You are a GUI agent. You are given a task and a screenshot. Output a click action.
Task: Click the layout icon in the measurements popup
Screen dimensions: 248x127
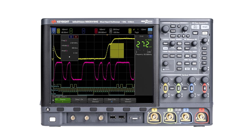click(71, 37)
